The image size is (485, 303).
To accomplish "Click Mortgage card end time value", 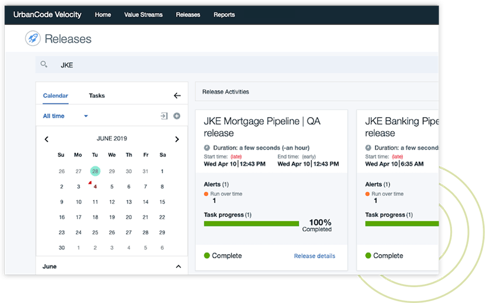I will [308, 164].
